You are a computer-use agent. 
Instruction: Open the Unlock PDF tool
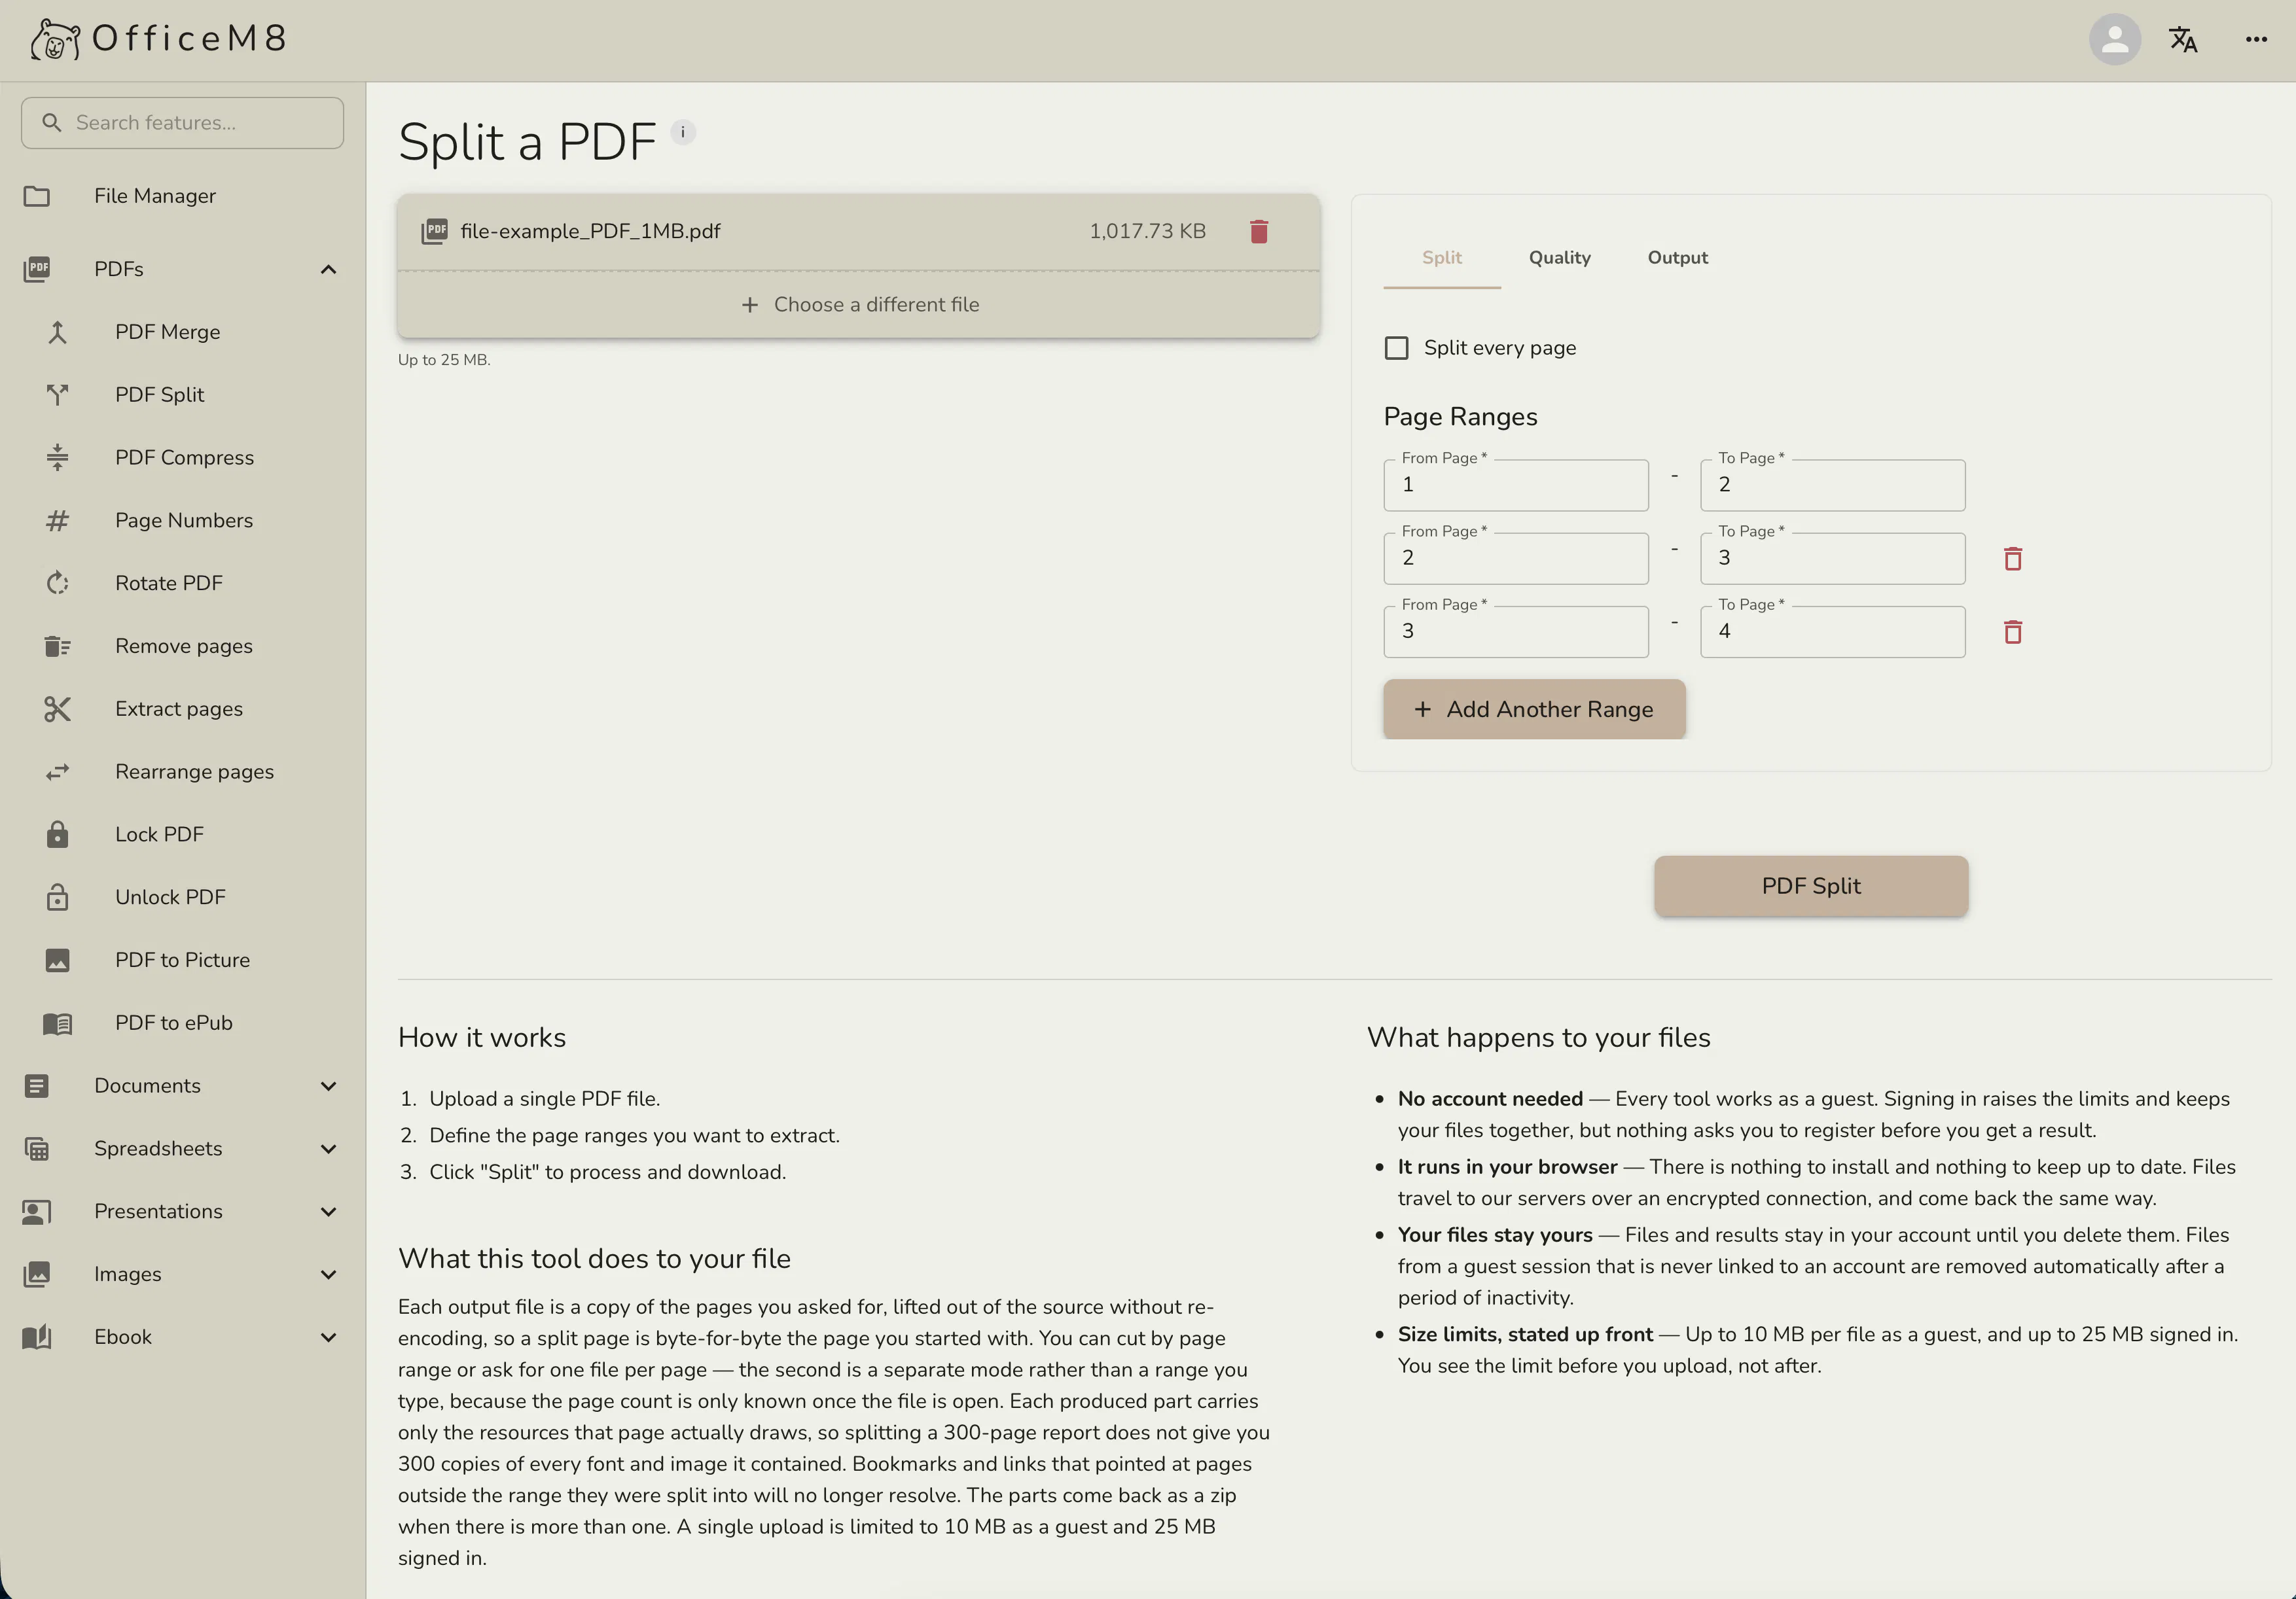pos(183,898)
